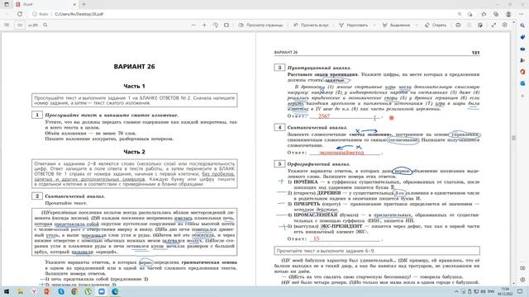Open the taskbar clock and calendar
The width and height of the screenshot is (529, 297).
(x=505, y=291)
